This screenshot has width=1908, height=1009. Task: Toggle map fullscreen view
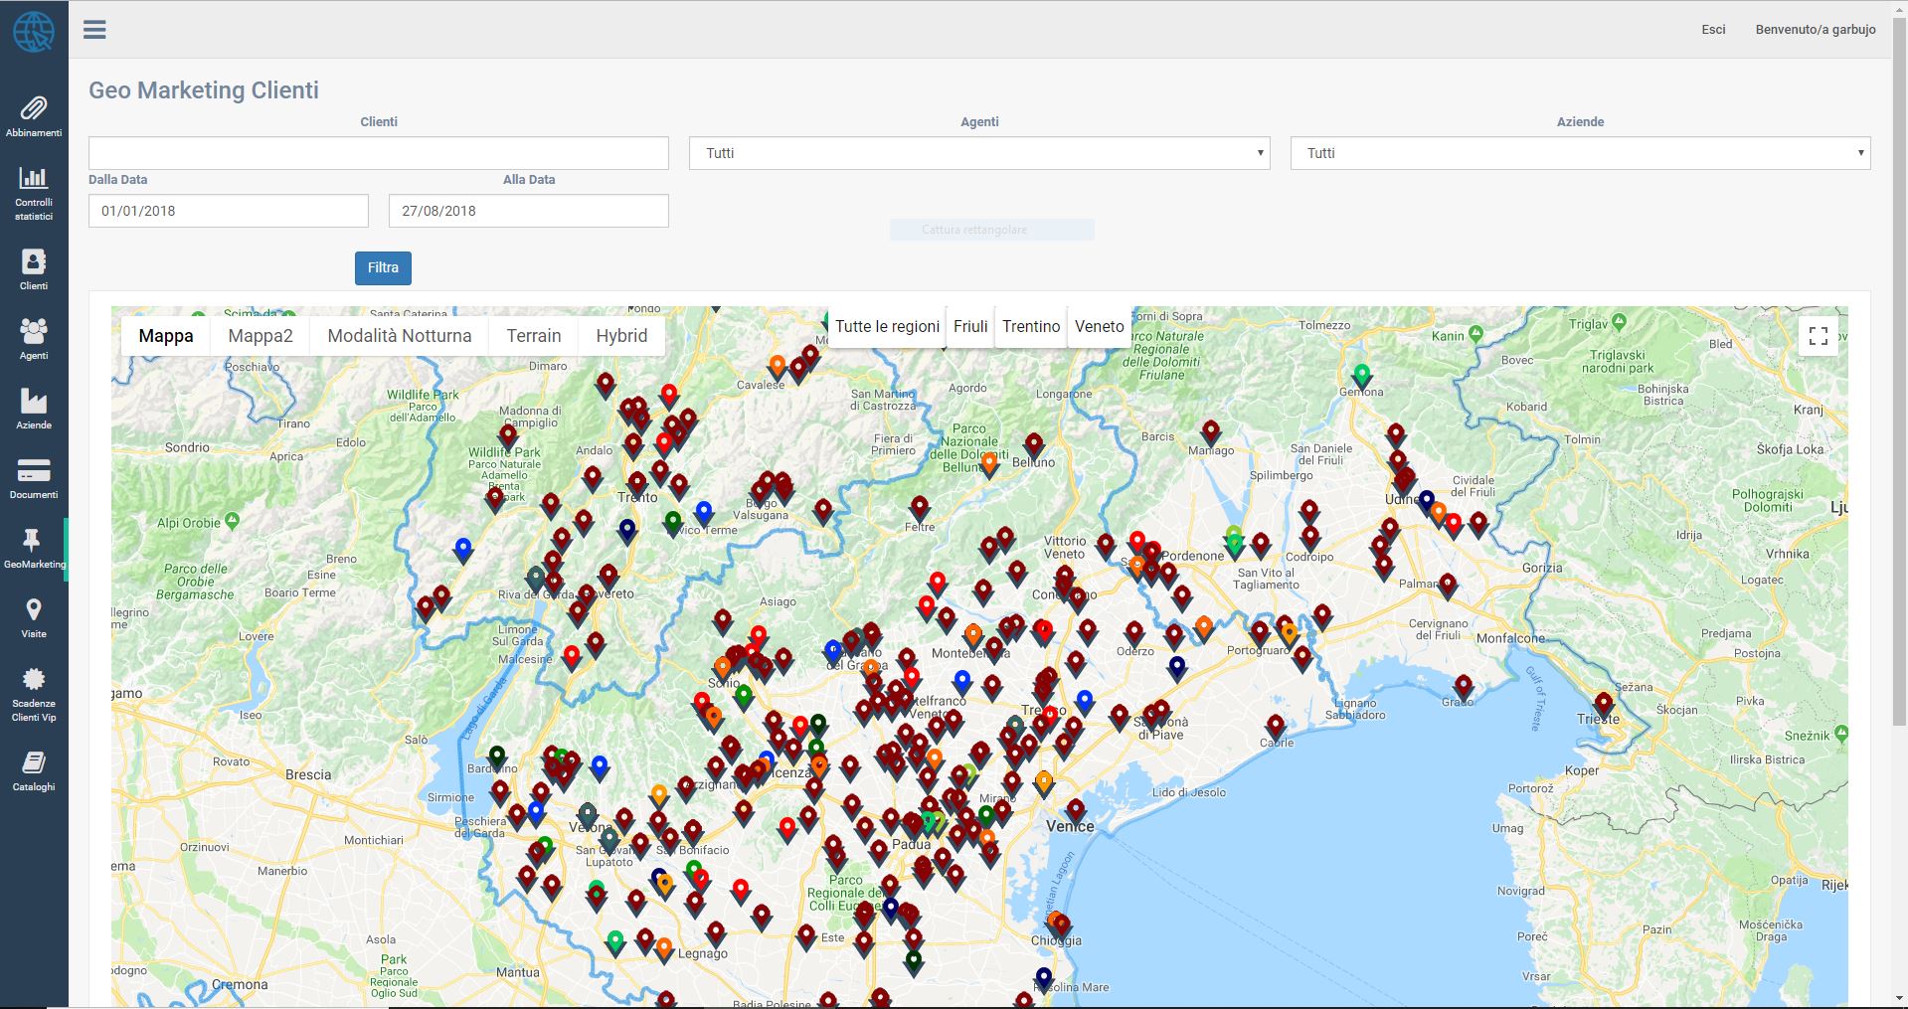click(x=1818, y=336)
